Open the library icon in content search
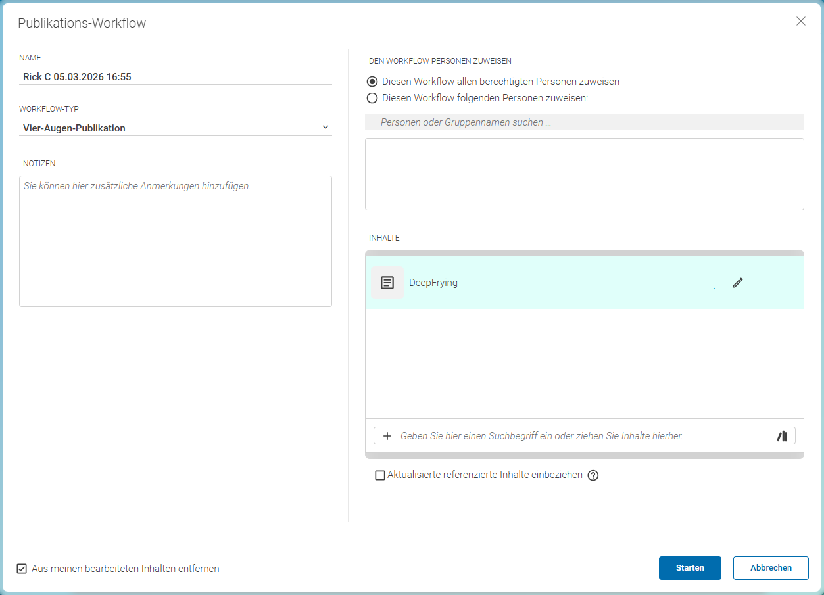Viewport: 824px width, 595px height. [782, 436]
